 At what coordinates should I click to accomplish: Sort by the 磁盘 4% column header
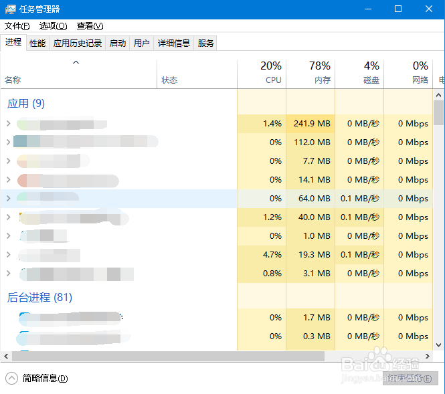(359, 74)
